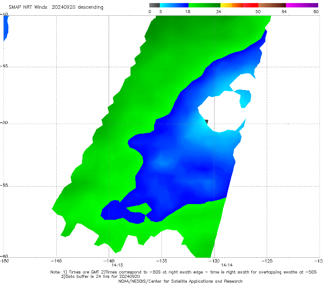Click the longitude label '-145'
This screenshot has width=323, height=284.
pos(56,261)
